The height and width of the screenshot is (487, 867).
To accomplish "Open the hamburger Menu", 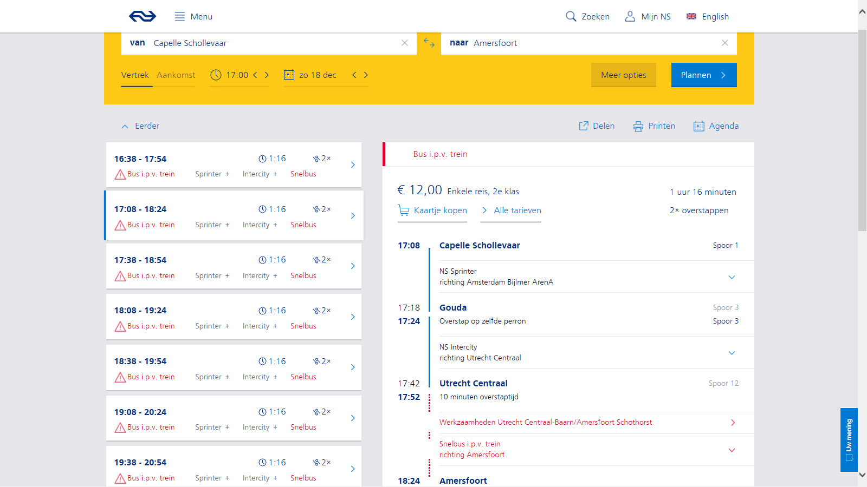I will click(x=193, y=17).
